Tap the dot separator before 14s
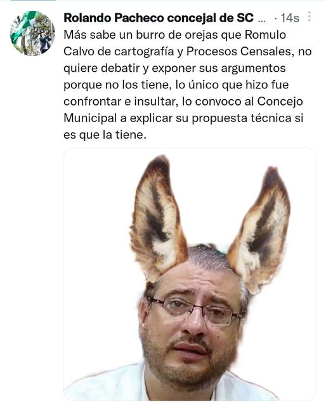The width and height of the screenshot is (326, 407). [276, 18]
